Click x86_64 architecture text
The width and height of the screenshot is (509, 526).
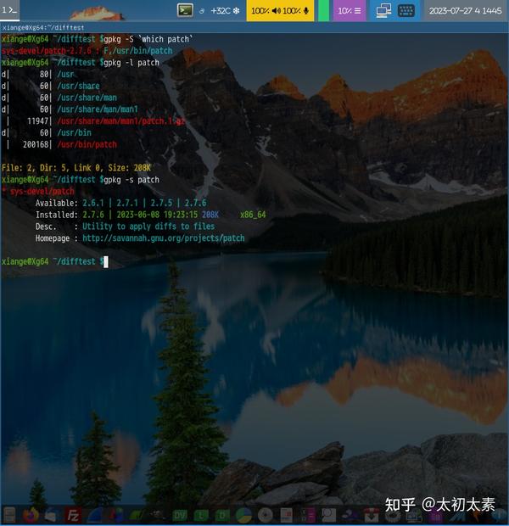click(x=253, y=215)
